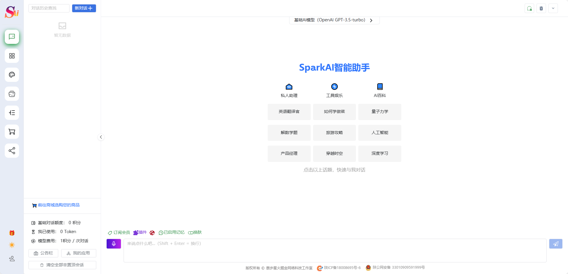Open 前往商城选购您的商品 link
The height and width of the screenshot is (274, 568).
(59, 205)
